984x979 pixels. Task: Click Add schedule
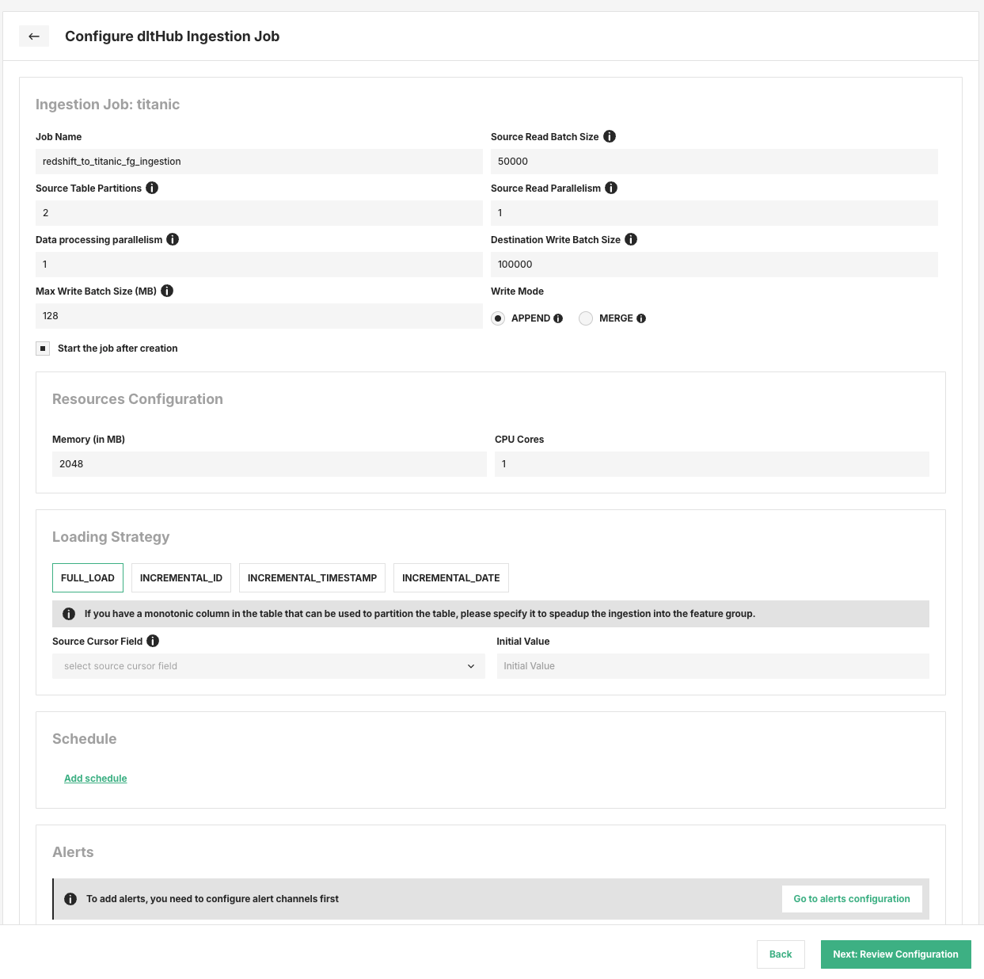point(95,778)
